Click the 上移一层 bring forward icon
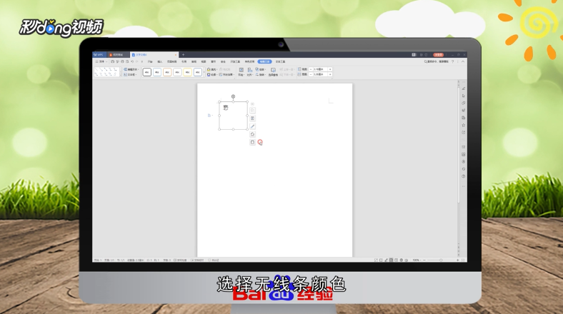This screenshot has width=563, height=314. click(287, 69)
